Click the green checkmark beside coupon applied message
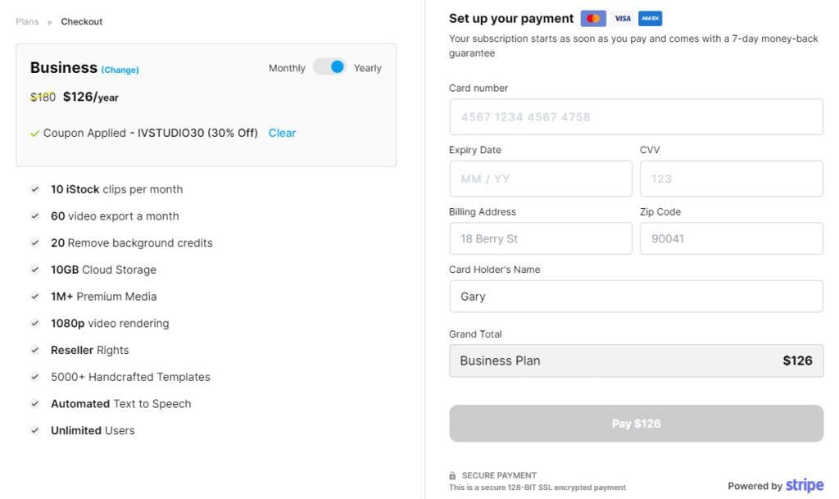This screenshot has width=839, height=499. point(33,132)
